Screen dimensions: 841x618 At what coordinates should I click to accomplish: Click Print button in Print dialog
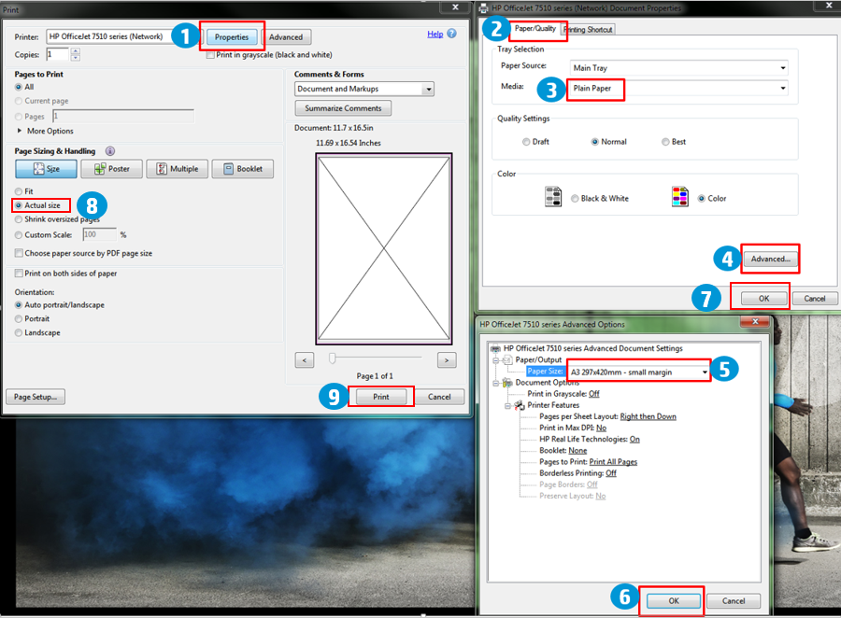(x=381, y=397)
